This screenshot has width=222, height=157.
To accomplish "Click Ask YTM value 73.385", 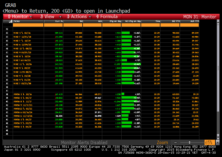I will pyautogui.click(x=195, y=98).
